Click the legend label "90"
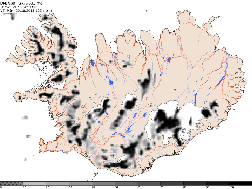The width and height of the screenshot is (252, 189). point(208,187)
